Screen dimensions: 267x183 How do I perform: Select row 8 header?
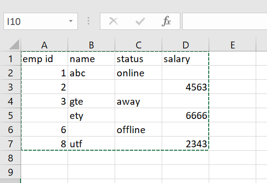click(x=10, y=158)
